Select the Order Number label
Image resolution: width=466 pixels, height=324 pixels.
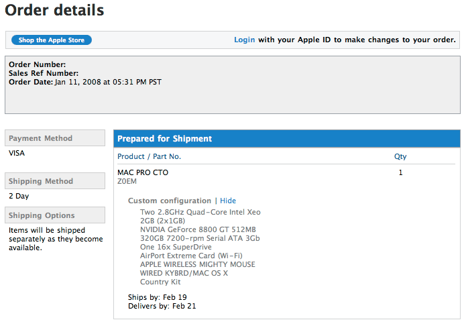(37, 64)
